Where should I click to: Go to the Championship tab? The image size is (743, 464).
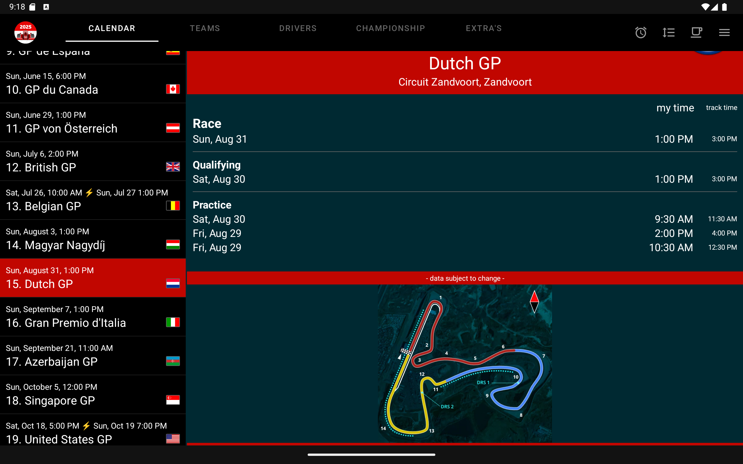[391, 28]
